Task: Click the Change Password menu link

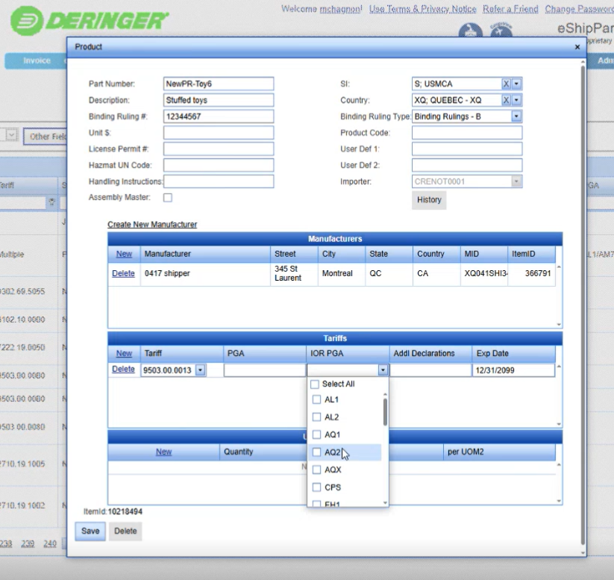Action: coord(579,9)
